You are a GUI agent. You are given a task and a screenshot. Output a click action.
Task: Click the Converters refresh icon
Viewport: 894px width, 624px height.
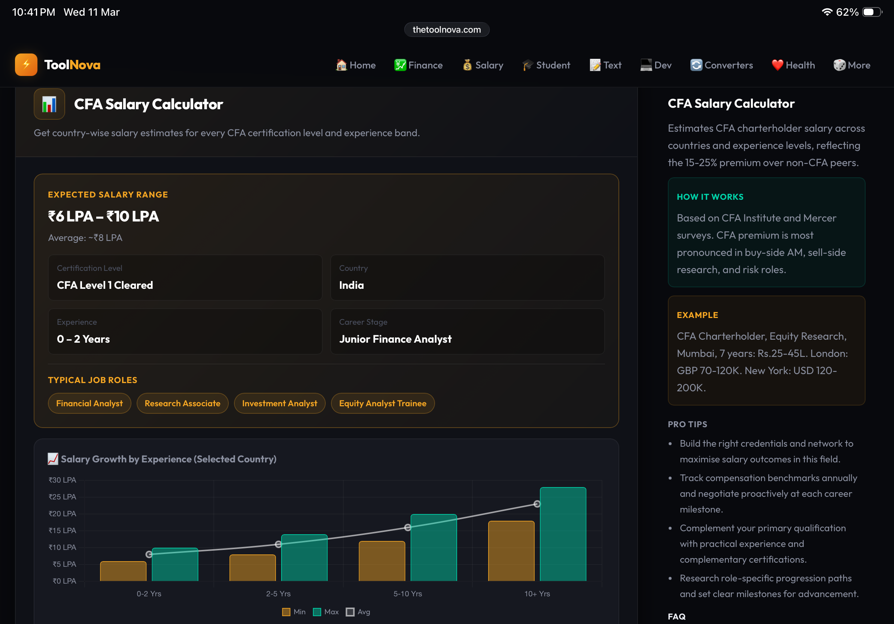[x=697, y=65]
